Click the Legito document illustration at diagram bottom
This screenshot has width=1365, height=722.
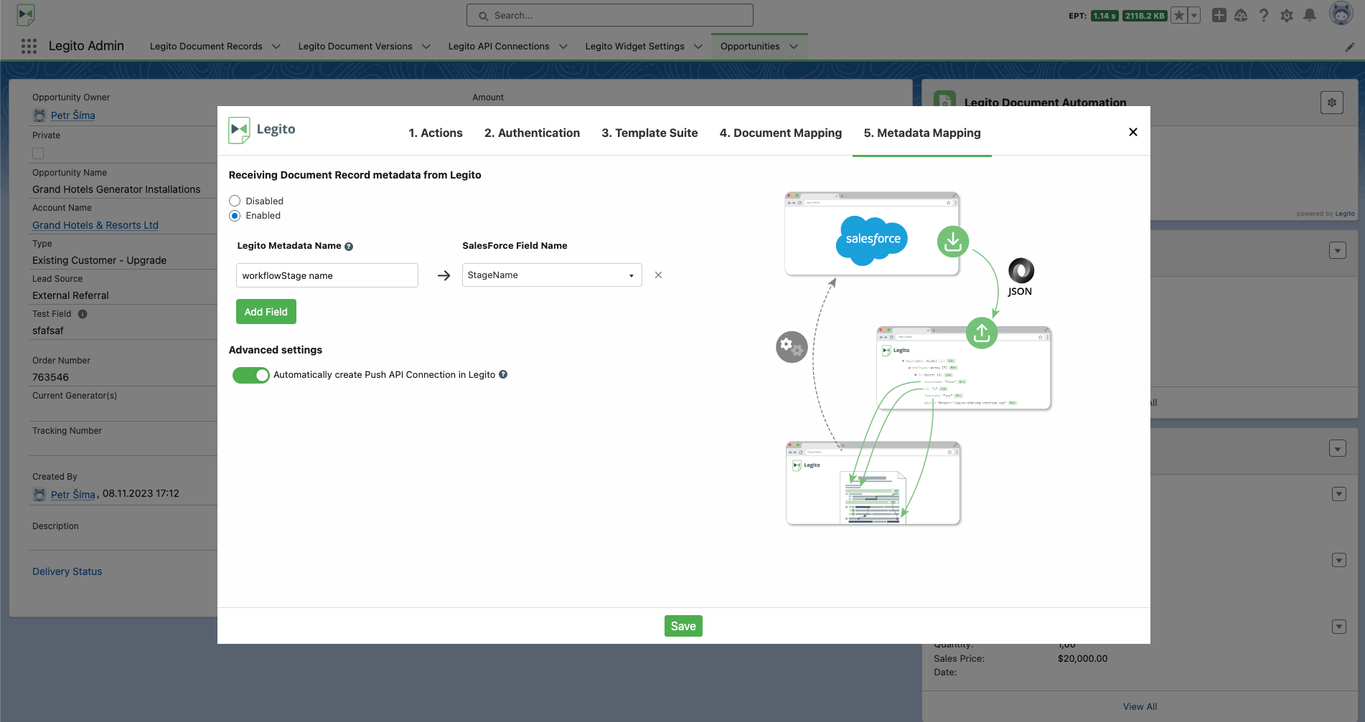click(873, 483)
